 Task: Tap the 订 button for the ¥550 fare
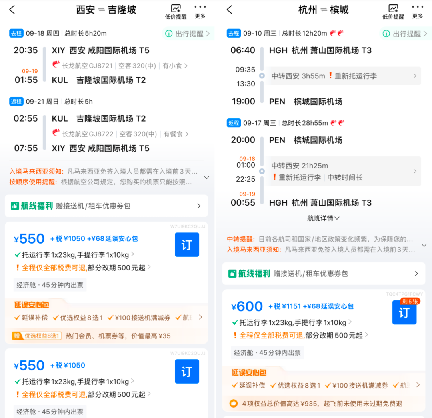[x=187, y=245]
